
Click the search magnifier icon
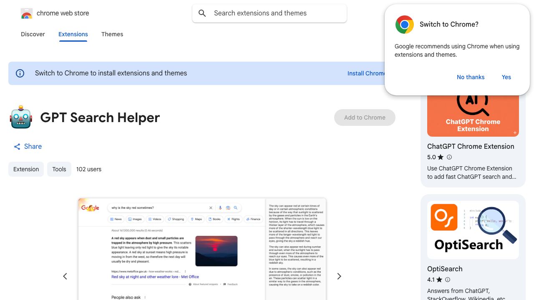202,13
